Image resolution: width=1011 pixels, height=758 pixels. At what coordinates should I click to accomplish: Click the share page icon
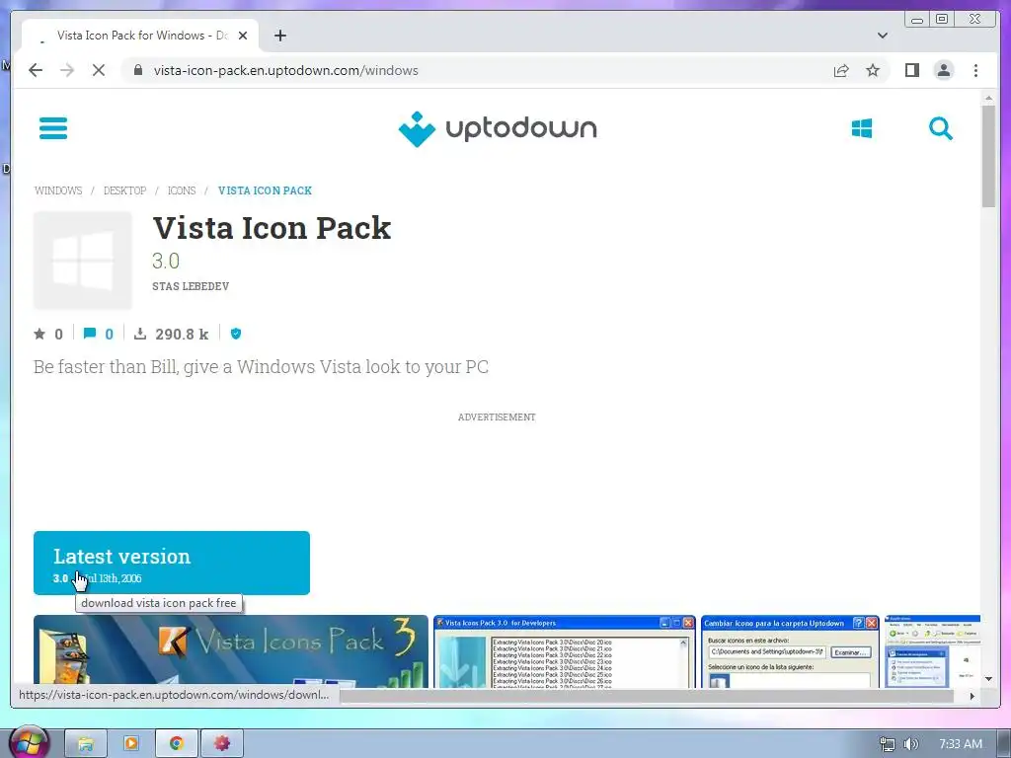(841, 70)
